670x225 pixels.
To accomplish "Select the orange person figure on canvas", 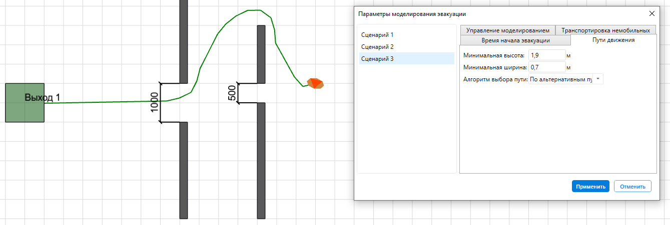I will (x=315, y=83).
